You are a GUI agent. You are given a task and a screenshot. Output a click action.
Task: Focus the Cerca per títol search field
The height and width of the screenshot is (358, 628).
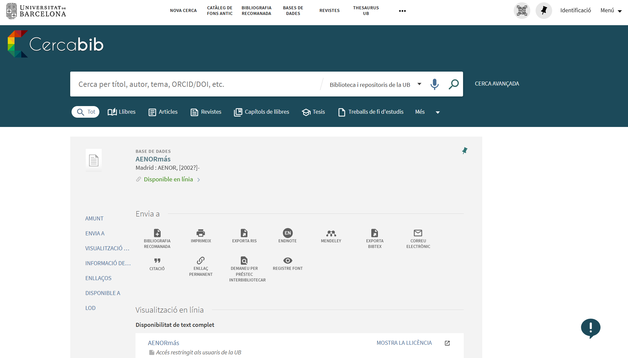coord(195,84)
